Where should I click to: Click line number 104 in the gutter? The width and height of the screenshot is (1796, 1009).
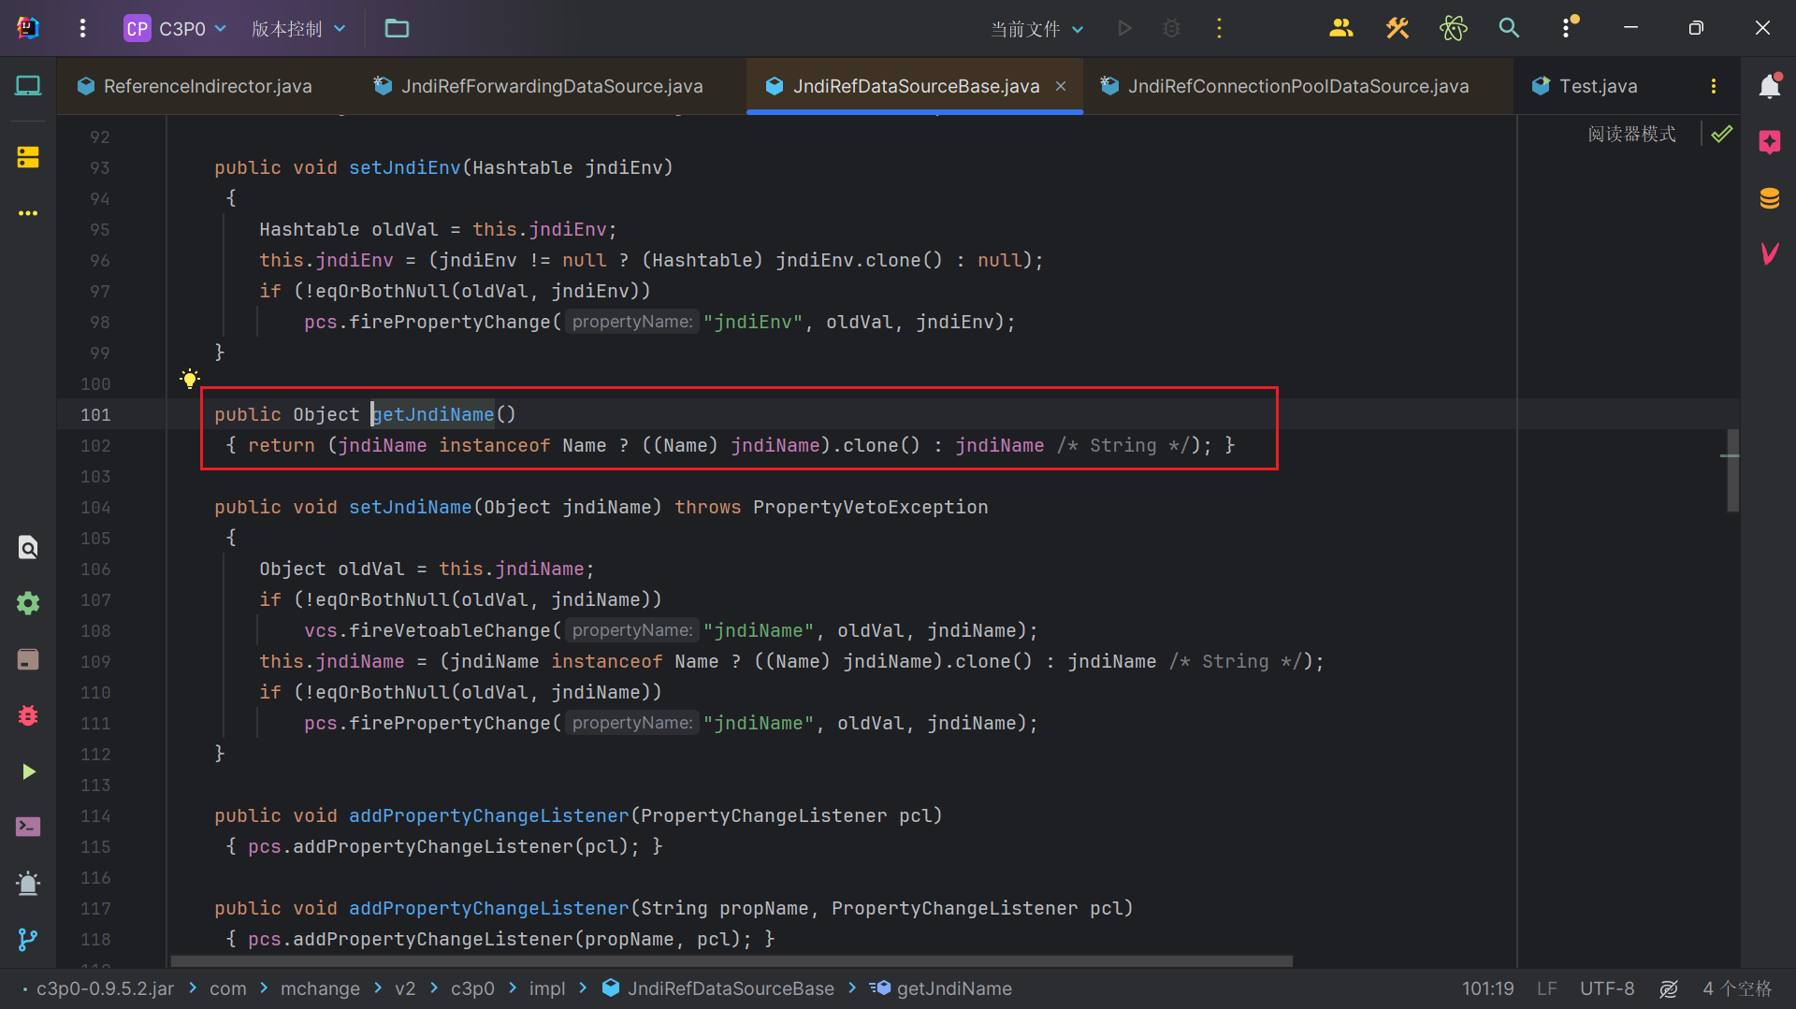click(95, 507)
